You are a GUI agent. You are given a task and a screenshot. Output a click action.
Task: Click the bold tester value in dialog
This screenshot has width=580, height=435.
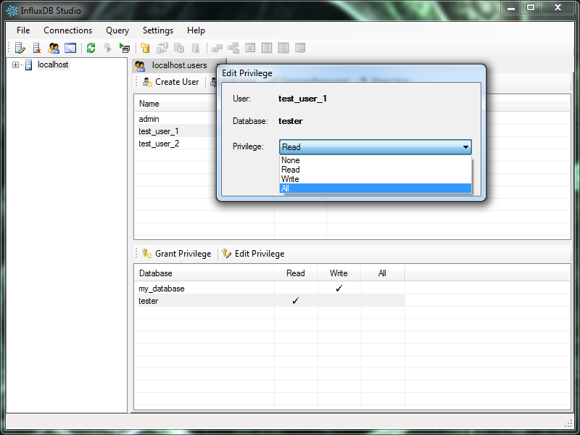(291, 121)
